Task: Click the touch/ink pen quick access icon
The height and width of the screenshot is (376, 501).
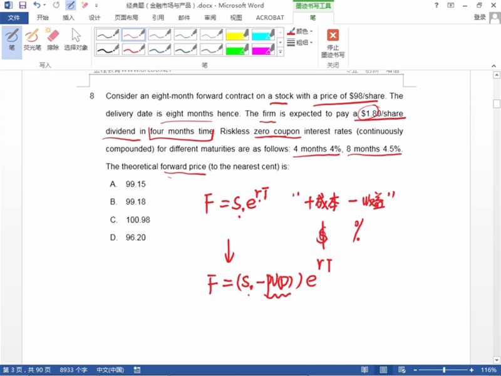Action: pos(71,5)
